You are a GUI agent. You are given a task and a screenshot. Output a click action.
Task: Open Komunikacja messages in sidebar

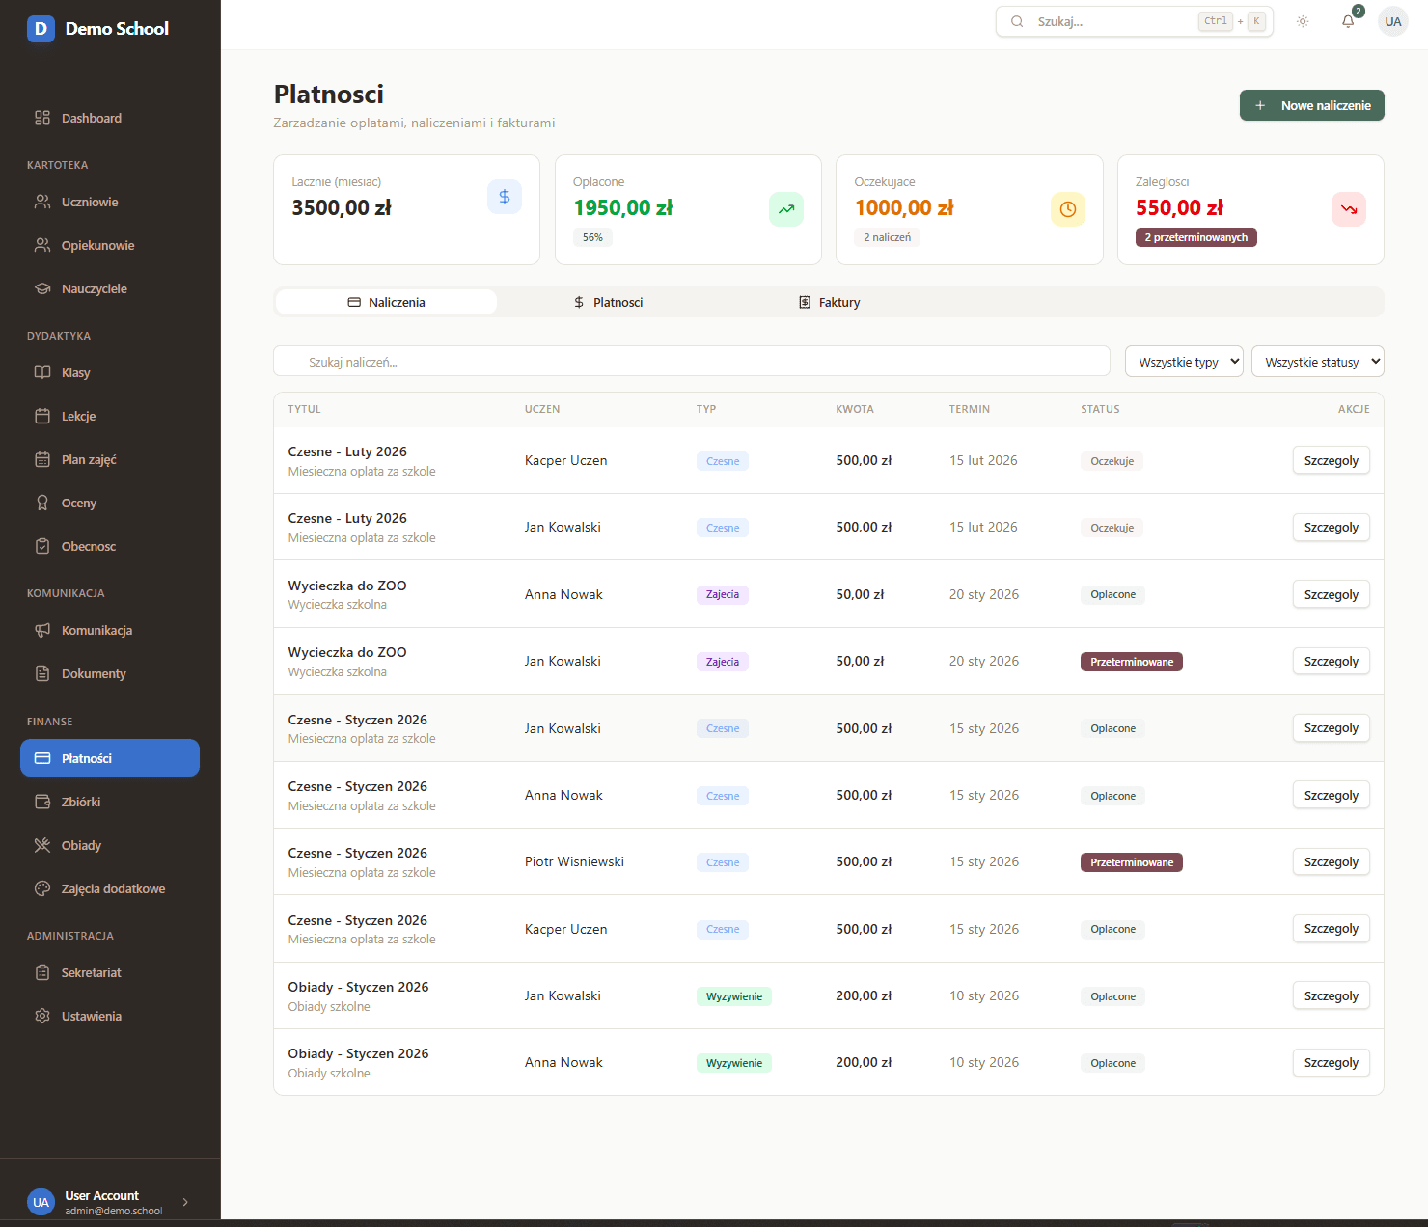(x=96, y=630)
